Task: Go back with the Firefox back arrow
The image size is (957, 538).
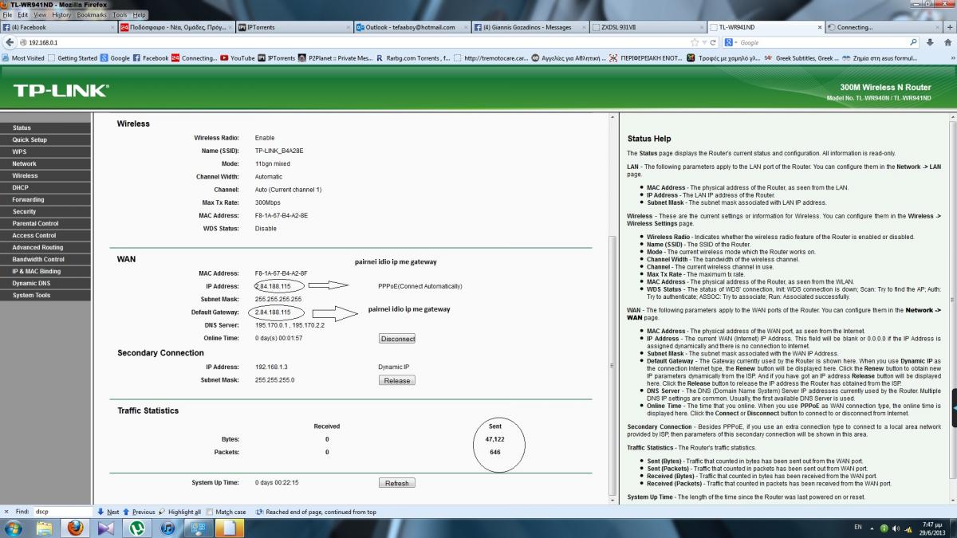Action: point(8,42)
